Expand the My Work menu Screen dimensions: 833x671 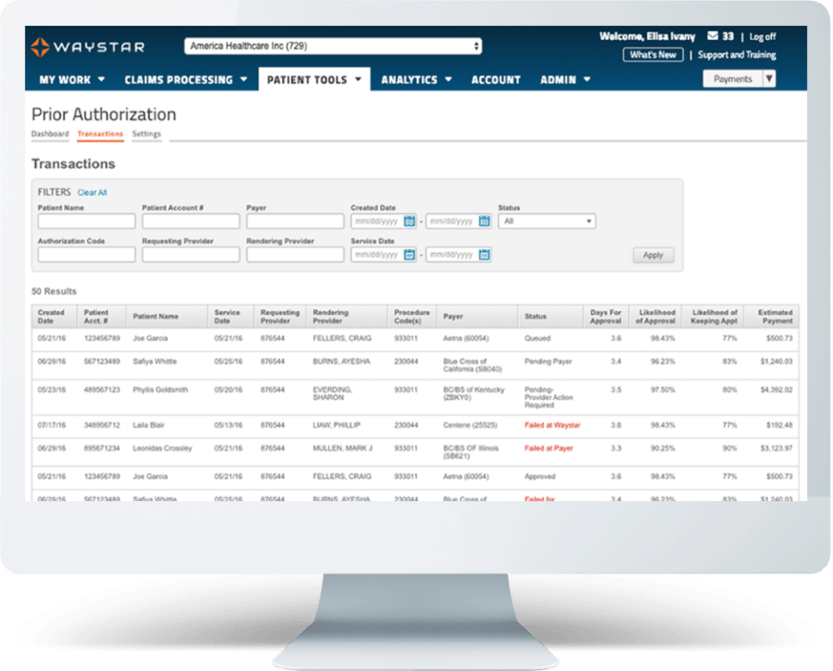[x=72, y=80]
